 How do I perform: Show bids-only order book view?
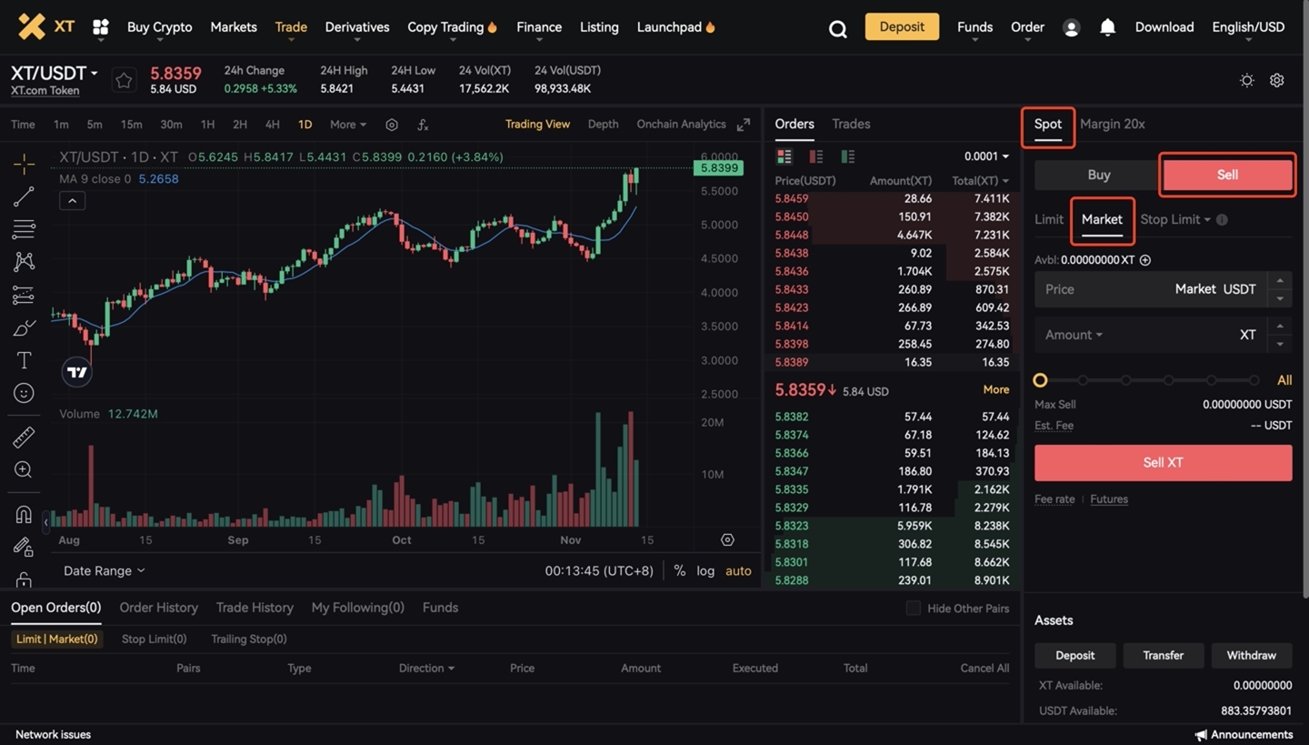point(848,156)
